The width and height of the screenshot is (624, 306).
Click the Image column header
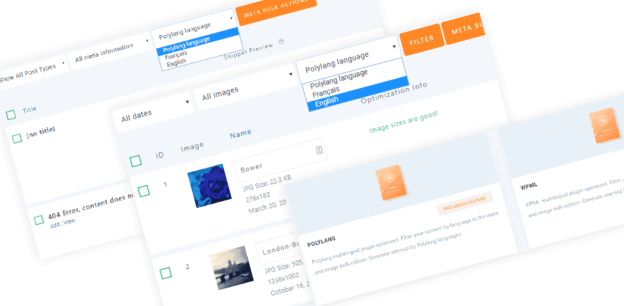point(192,147)
